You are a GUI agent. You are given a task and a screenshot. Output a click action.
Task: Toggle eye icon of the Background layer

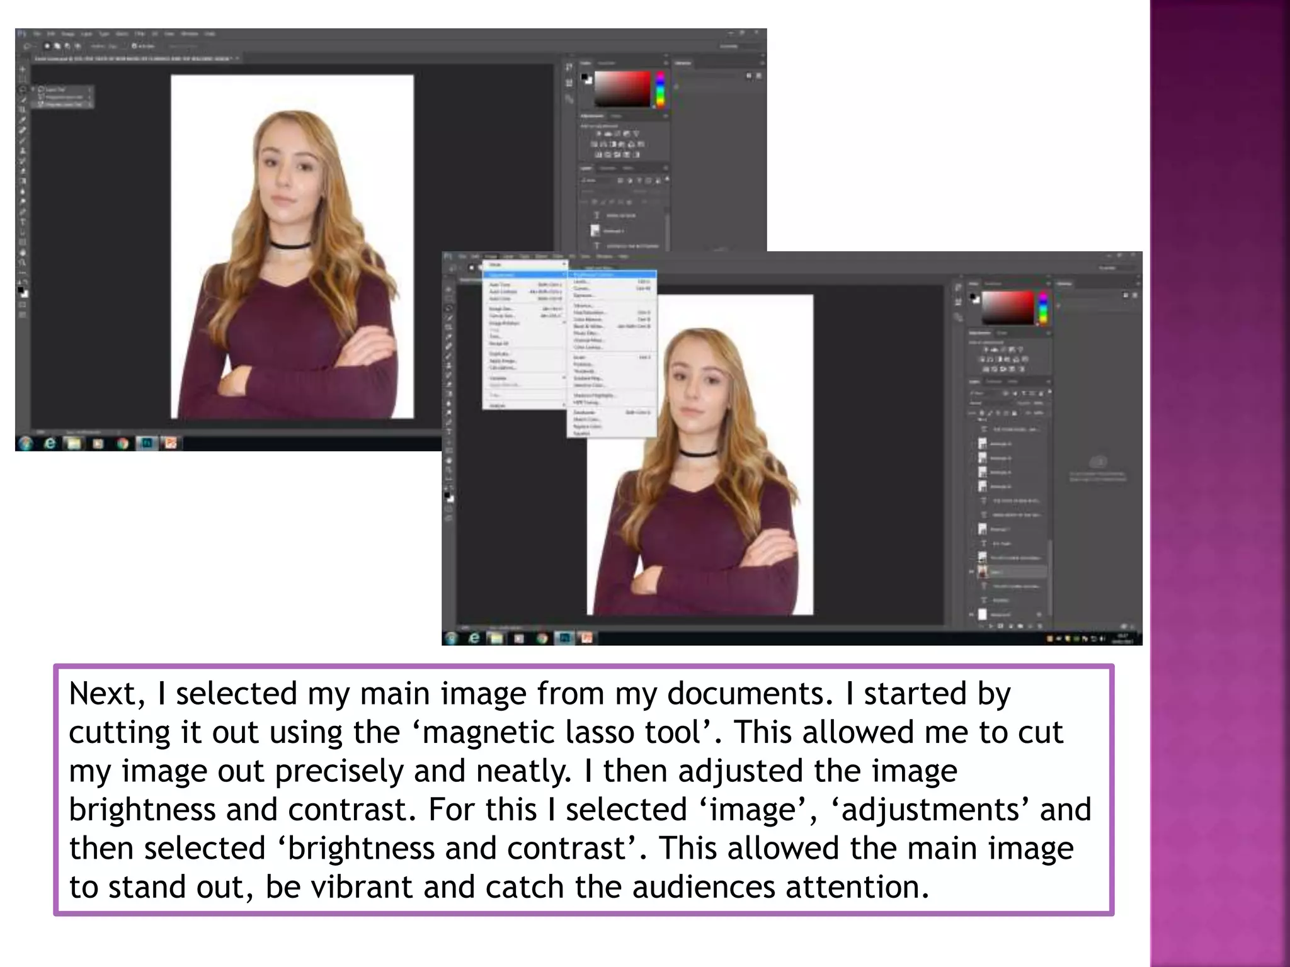[971, 615]
